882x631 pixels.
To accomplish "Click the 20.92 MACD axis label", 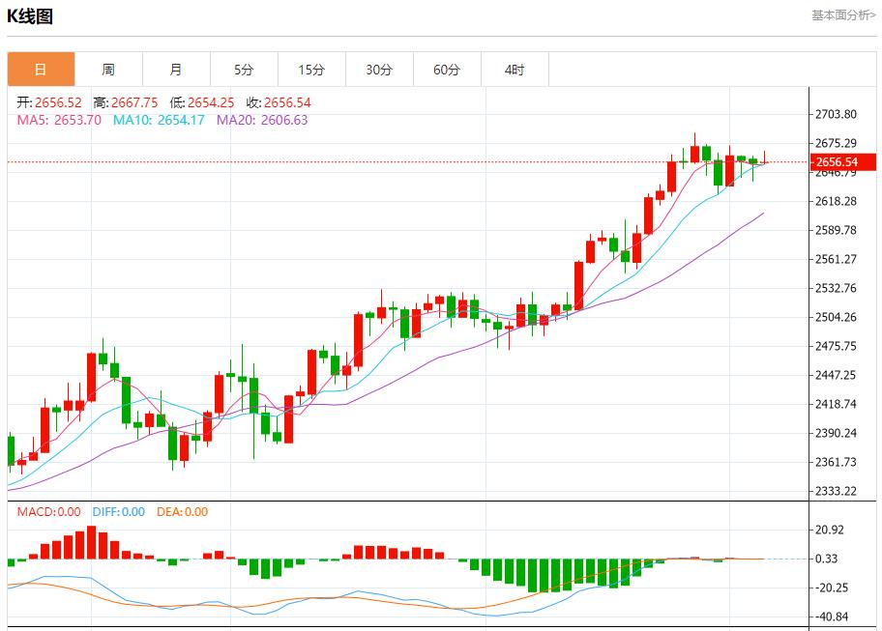I will pos(831,530).
